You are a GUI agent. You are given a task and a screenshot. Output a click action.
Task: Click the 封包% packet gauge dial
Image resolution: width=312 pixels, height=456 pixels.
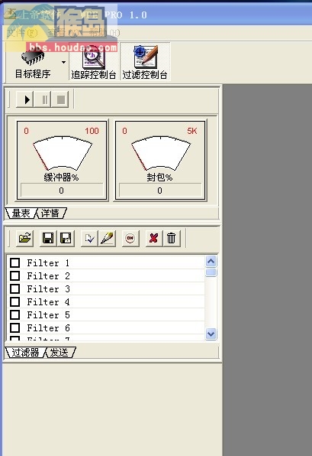click(161, 154)
